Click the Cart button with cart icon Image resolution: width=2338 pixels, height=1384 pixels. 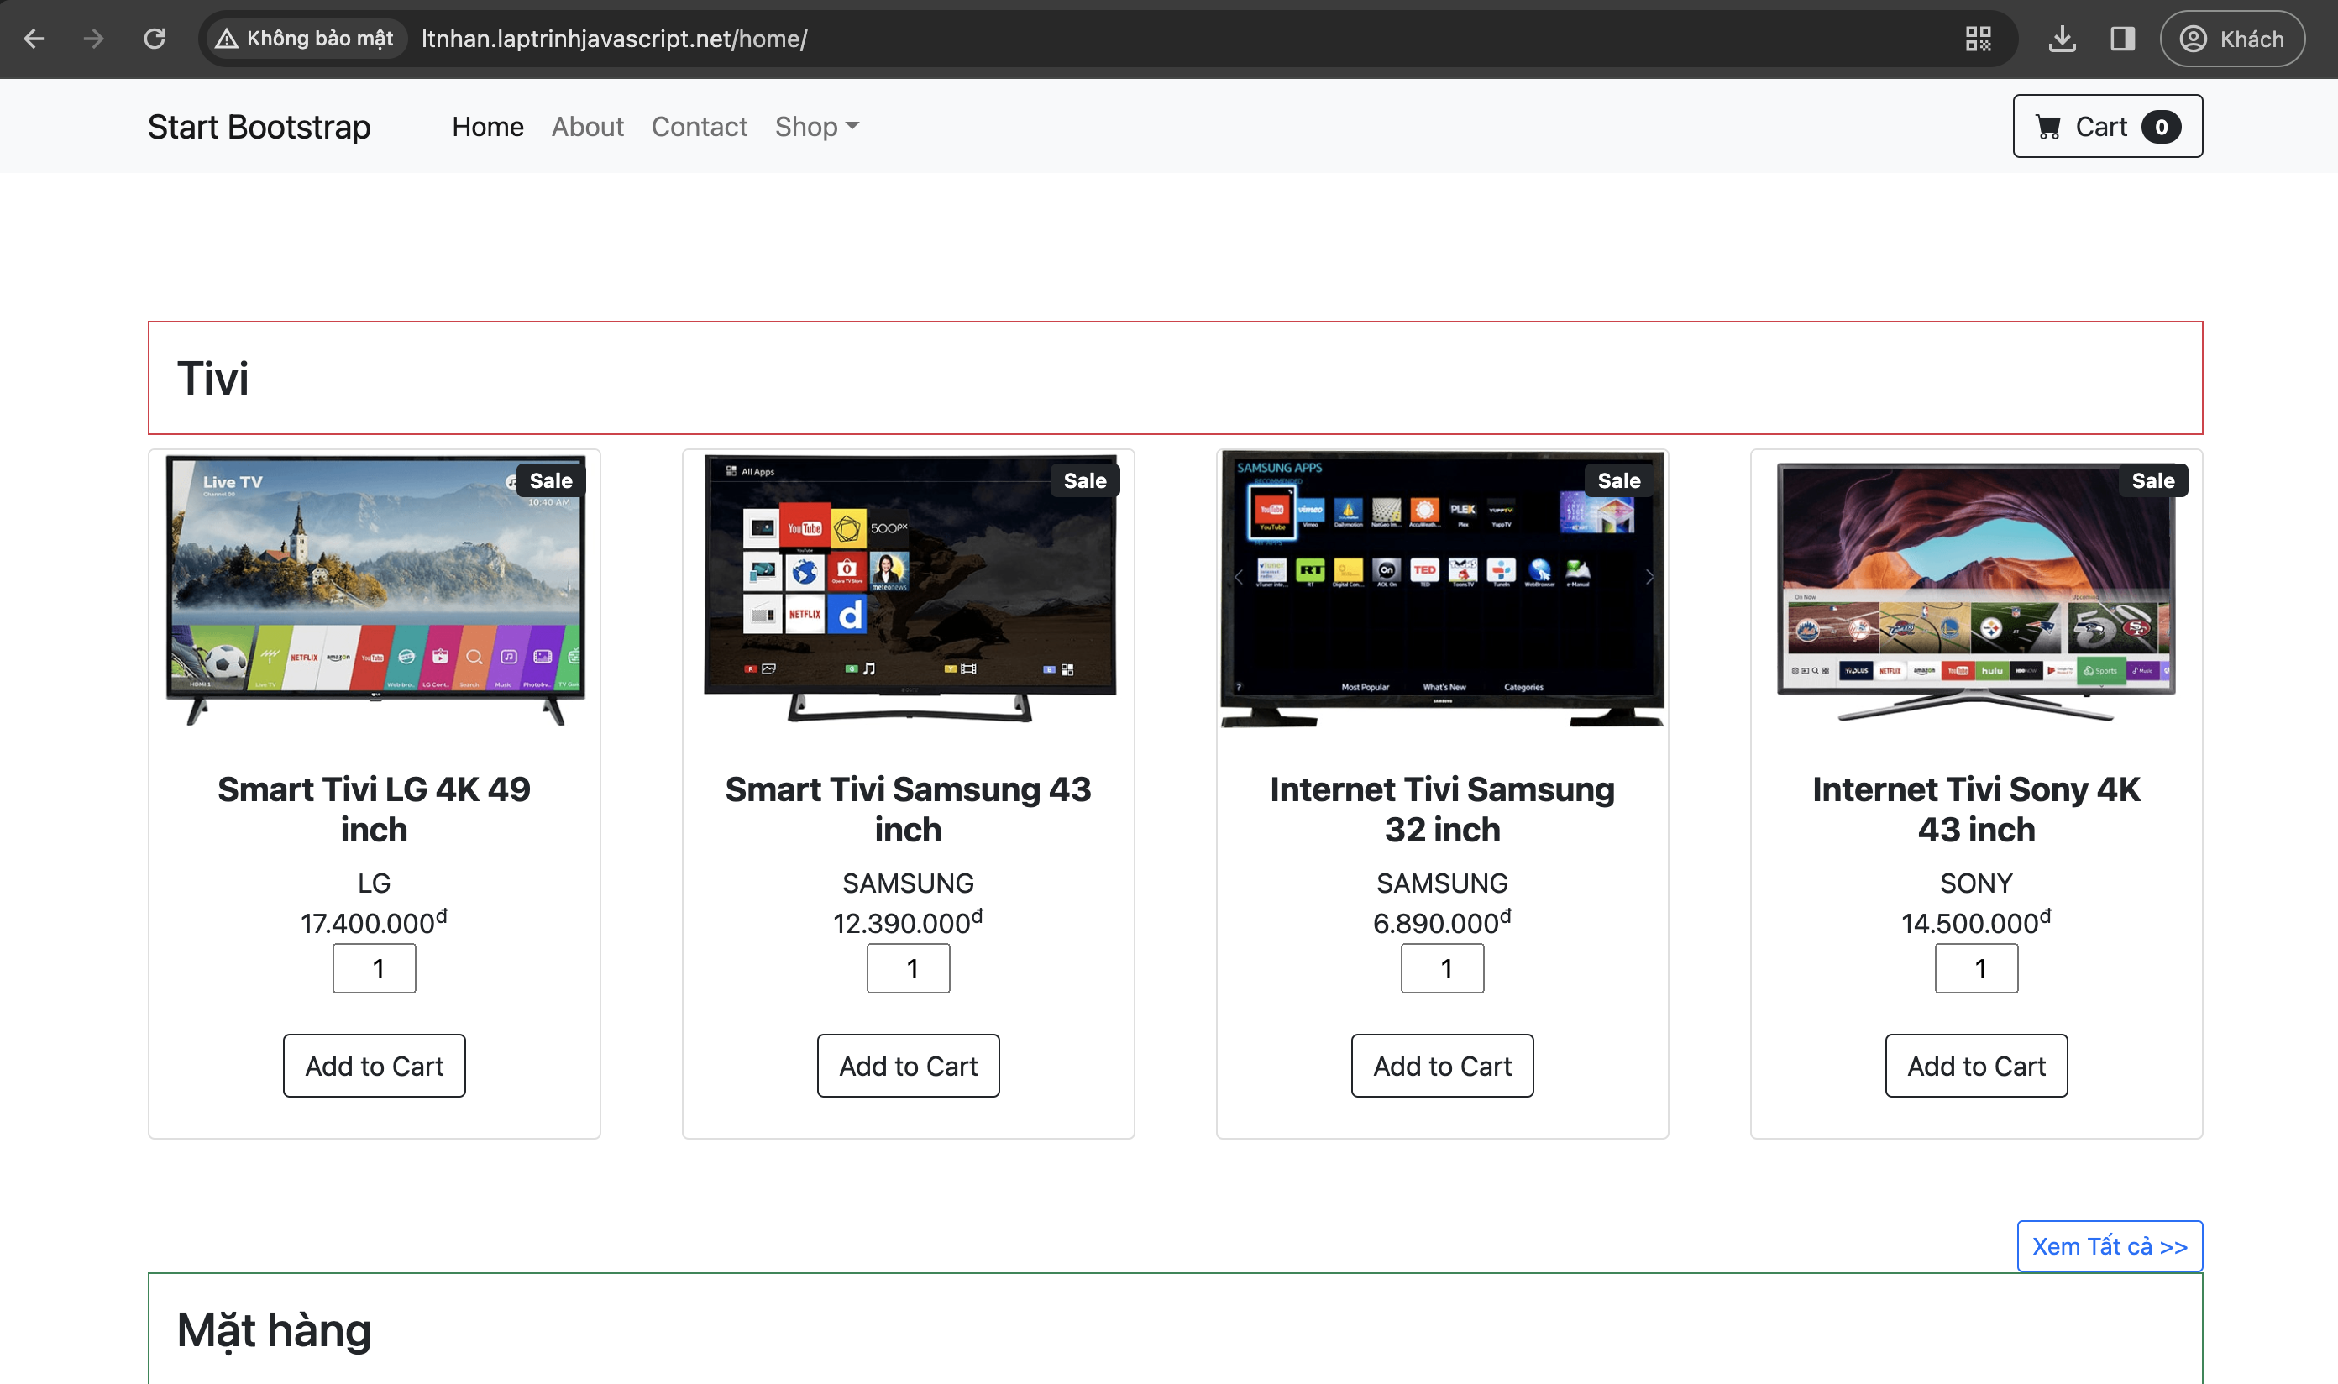(2107, 126)
